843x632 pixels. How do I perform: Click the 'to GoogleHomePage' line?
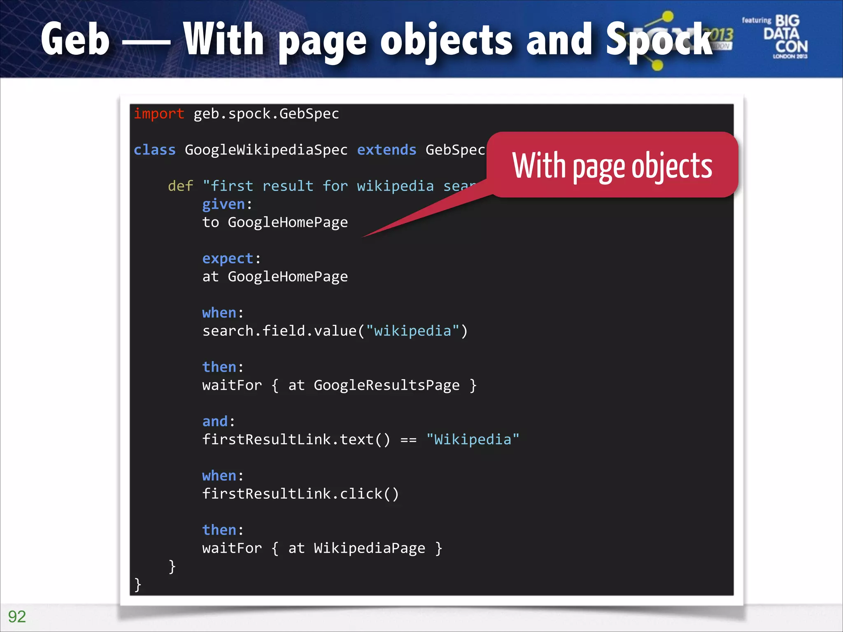(275, 222)
